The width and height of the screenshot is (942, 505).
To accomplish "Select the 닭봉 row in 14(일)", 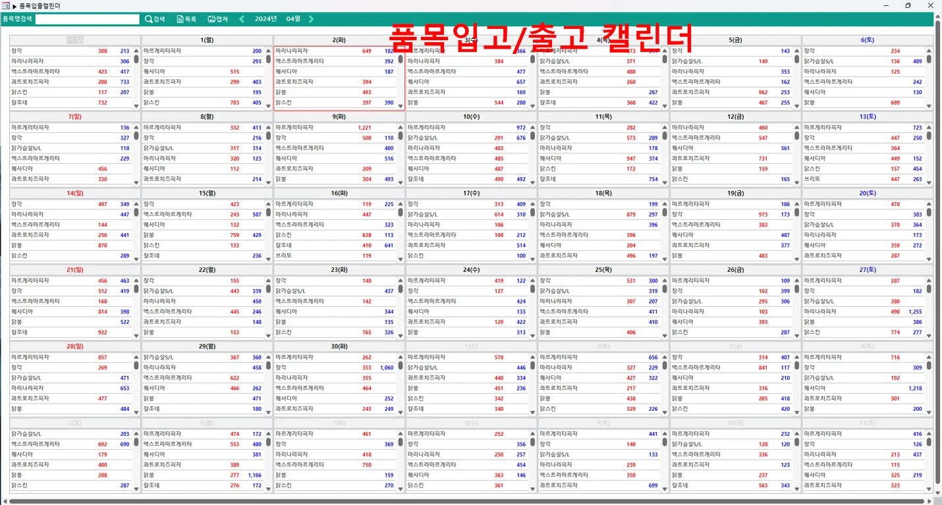I will pyautogui.click(x=71, y=246).
